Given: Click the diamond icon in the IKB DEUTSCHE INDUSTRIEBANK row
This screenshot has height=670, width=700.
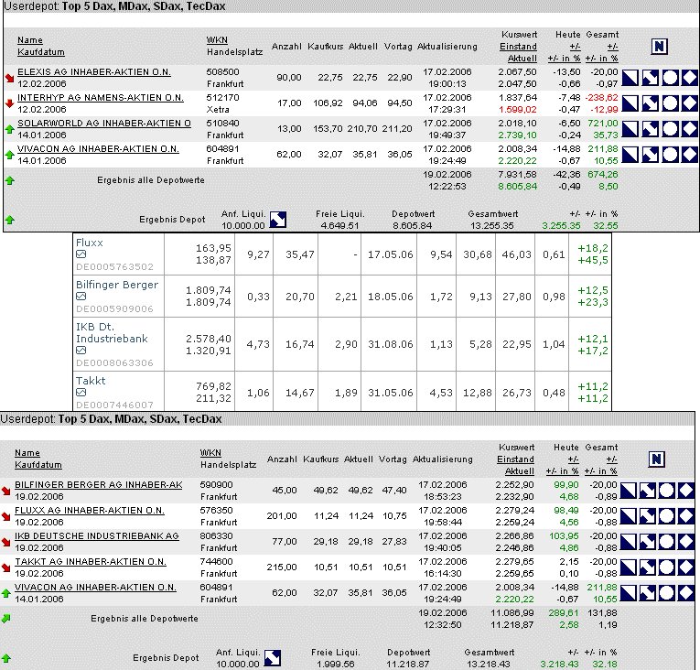Looking at the screenshot, I should click(685, 542).
